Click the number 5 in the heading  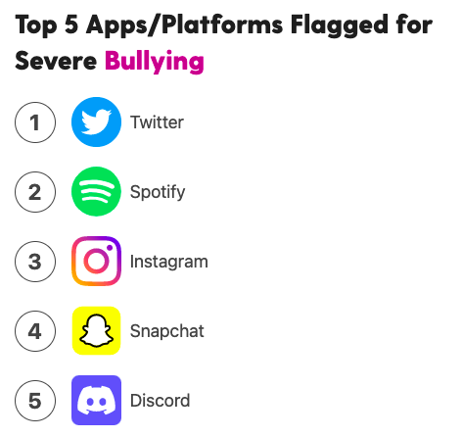click(71, 24)
